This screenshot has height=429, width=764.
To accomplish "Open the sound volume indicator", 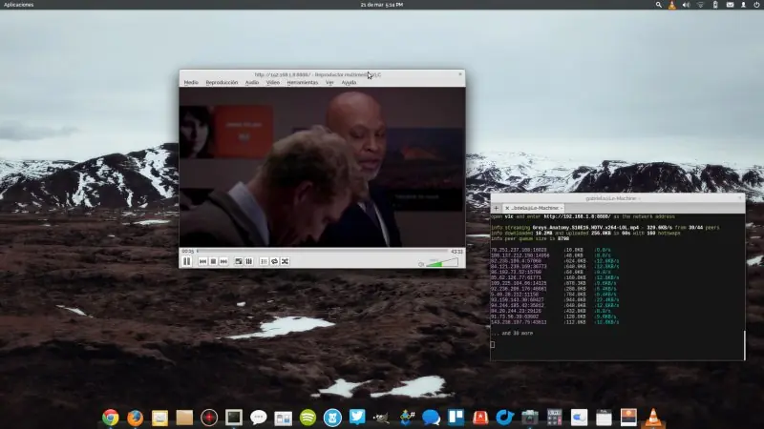I will (x=686, y=5).
